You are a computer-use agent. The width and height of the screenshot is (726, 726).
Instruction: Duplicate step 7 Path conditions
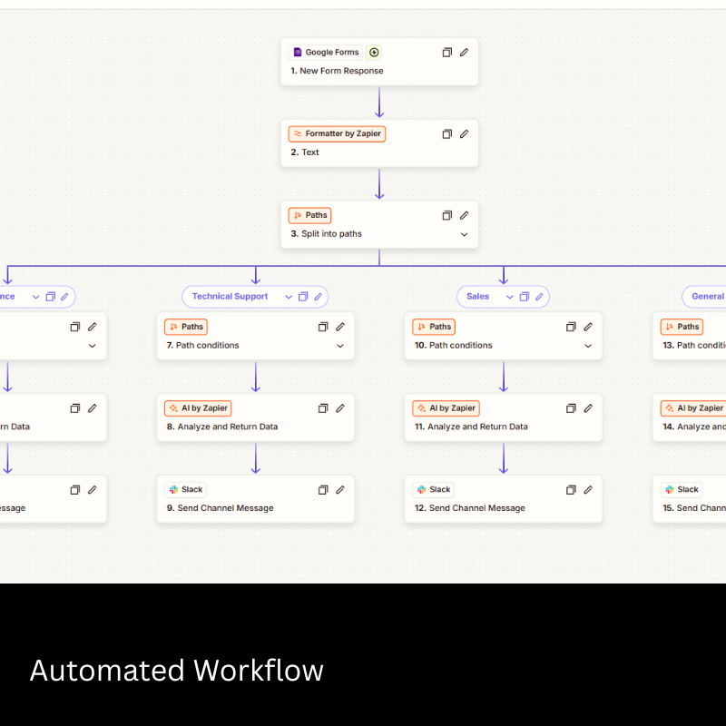click(x=323, y=327)
